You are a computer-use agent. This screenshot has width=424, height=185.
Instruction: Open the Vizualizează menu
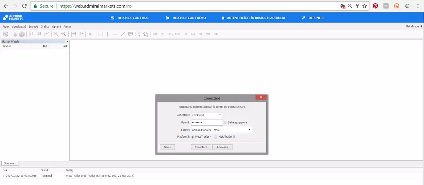point(19,27)
